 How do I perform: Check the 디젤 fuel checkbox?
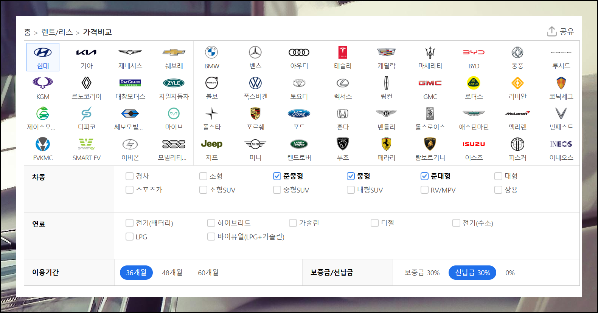(x=374, y=223)
